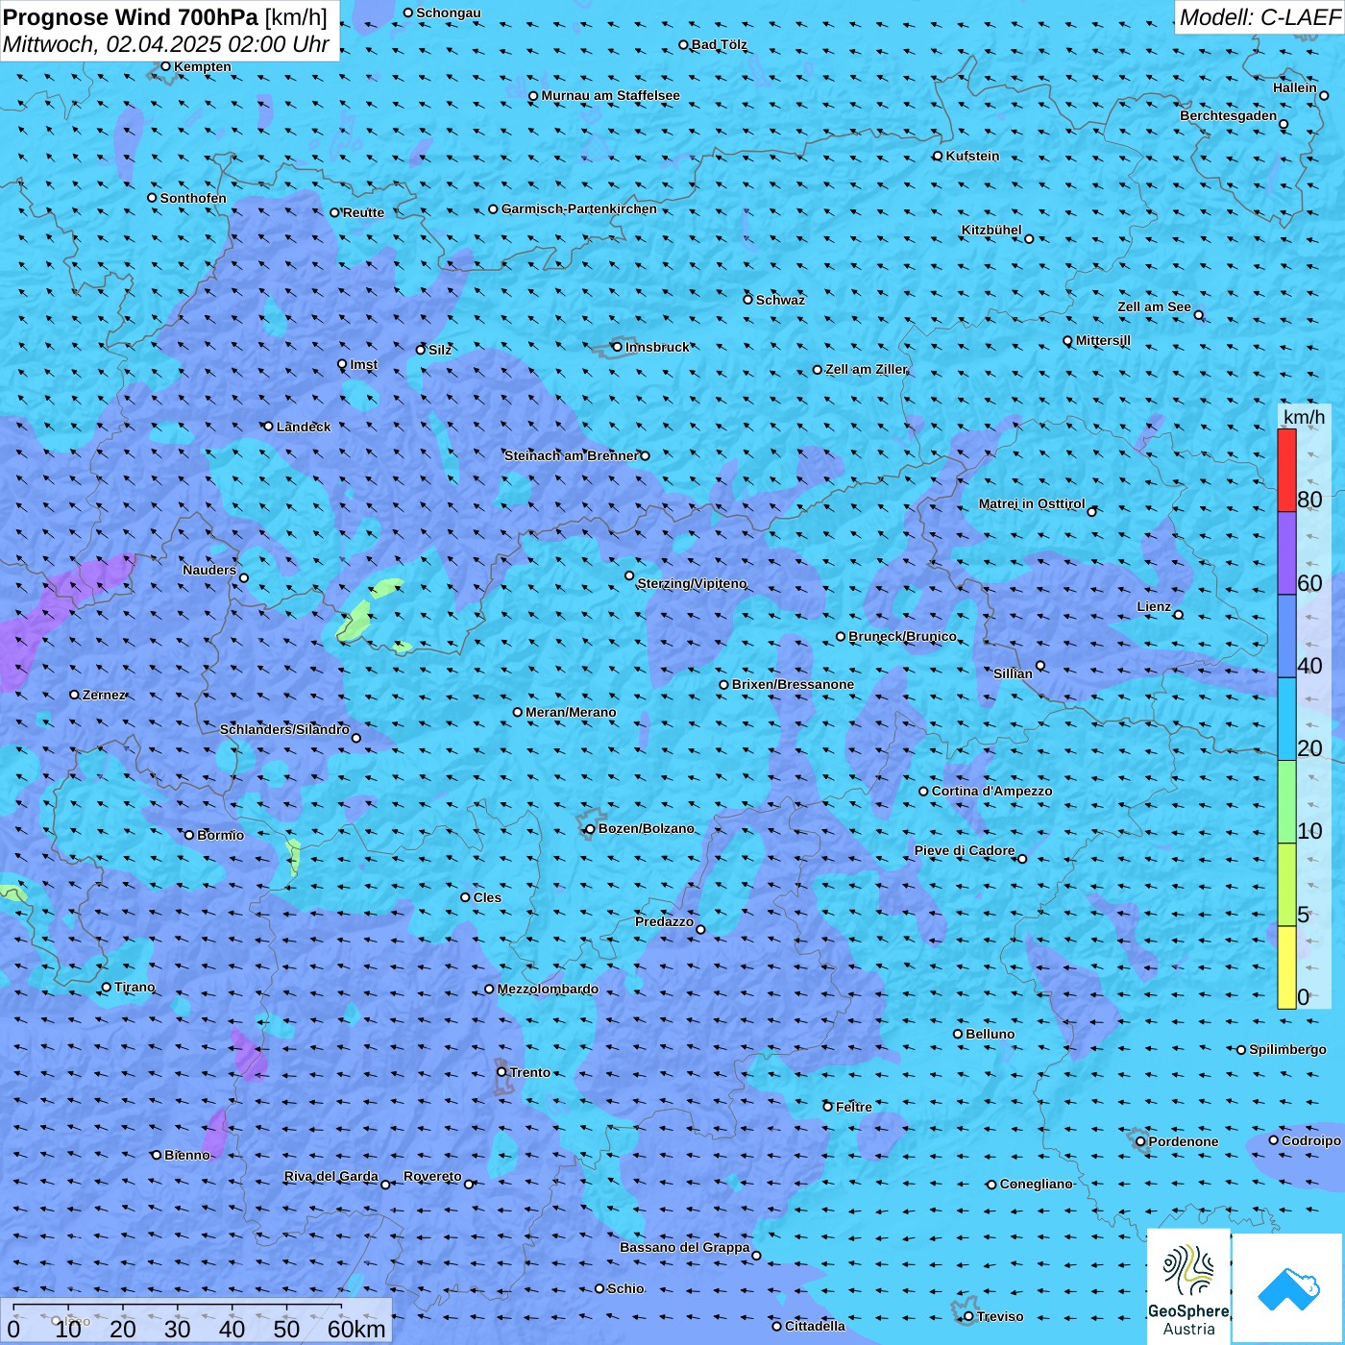Click the 'Bormio' label

coord(220,835)
